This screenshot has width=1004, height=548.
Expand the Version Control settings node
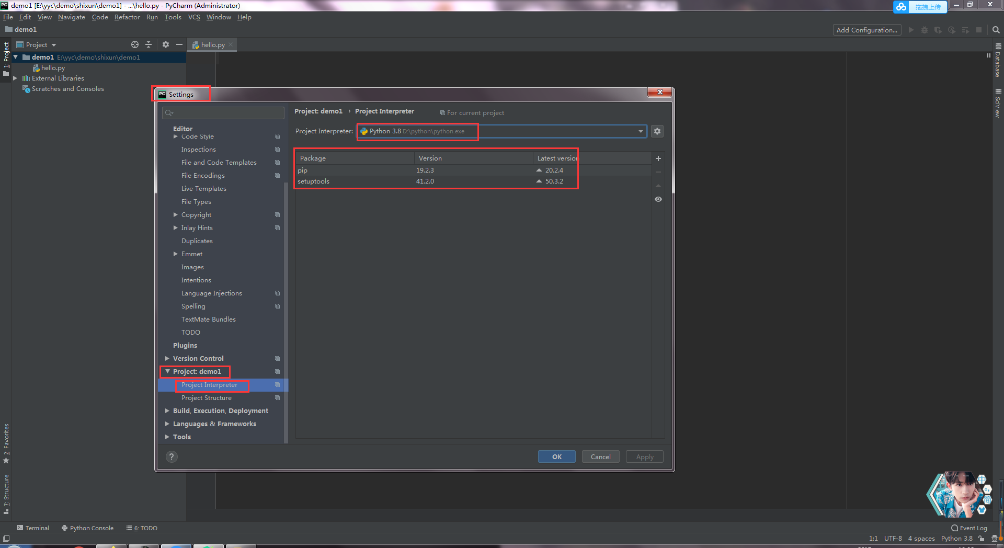(x=167, y=358)
